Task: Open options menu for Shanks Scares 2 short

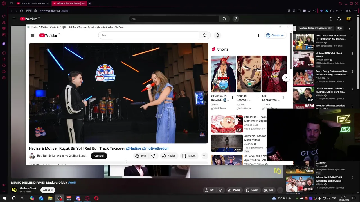Action: 258,97
